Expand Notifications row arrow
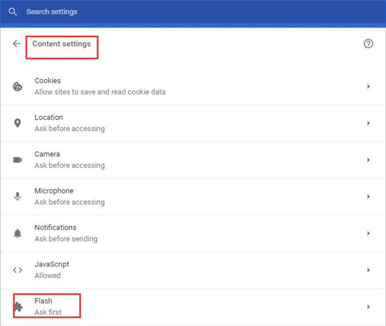386x326 pixels. 369,233
